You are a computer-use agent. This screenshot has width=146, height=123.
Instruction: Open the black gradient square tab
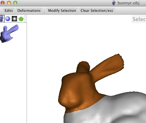14,19
